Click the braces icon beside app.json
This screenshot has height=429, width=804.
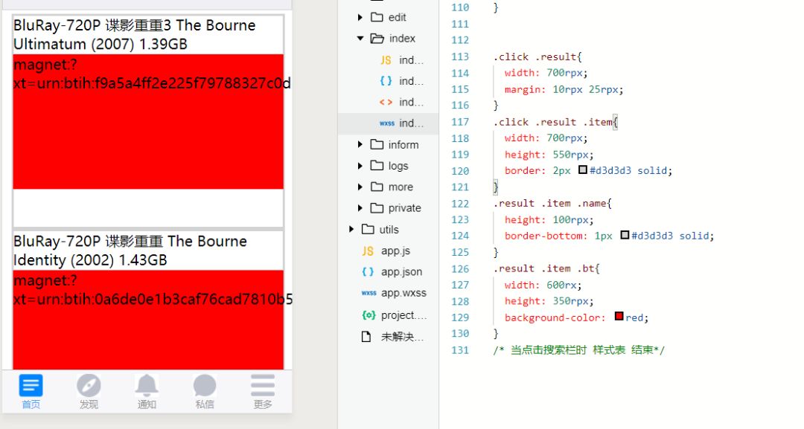[x=368, y=272]
